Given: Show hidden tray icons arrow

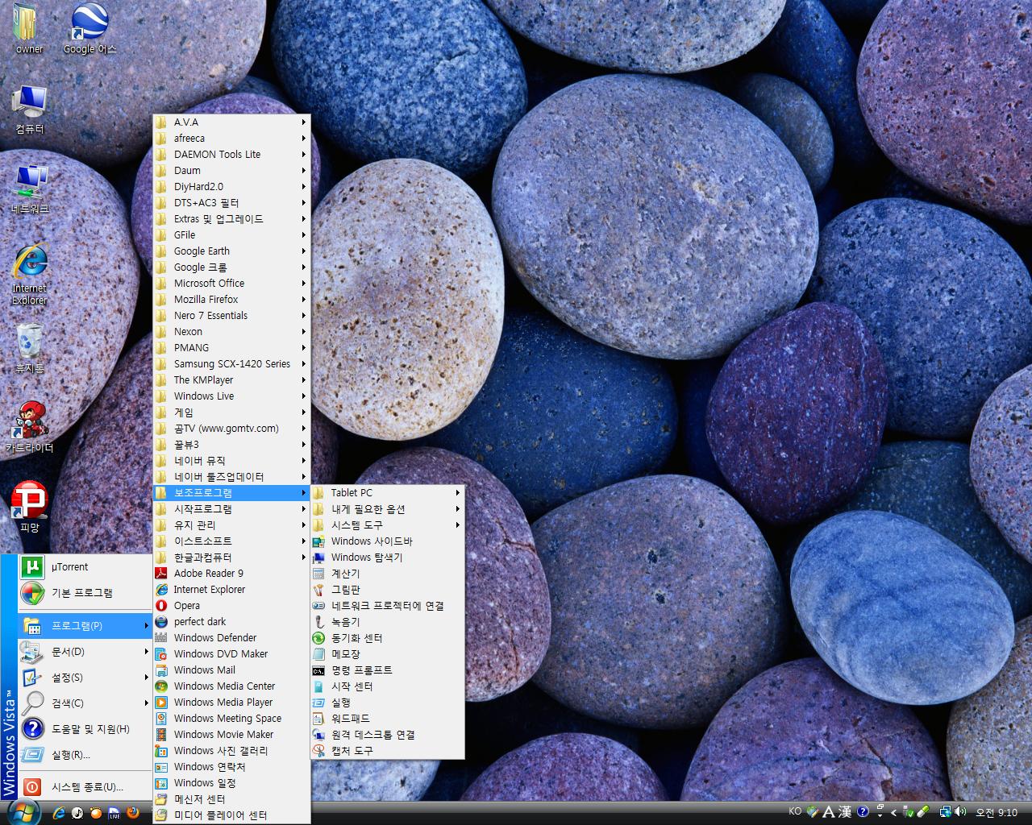Looking at the screenshot, I should 893,811.
